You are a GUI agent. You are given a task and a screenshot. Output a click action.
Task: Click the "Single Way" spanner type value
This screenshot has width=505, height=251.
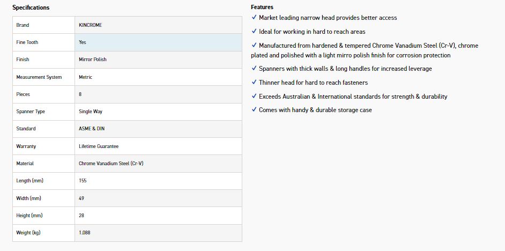tap(91, 112)
